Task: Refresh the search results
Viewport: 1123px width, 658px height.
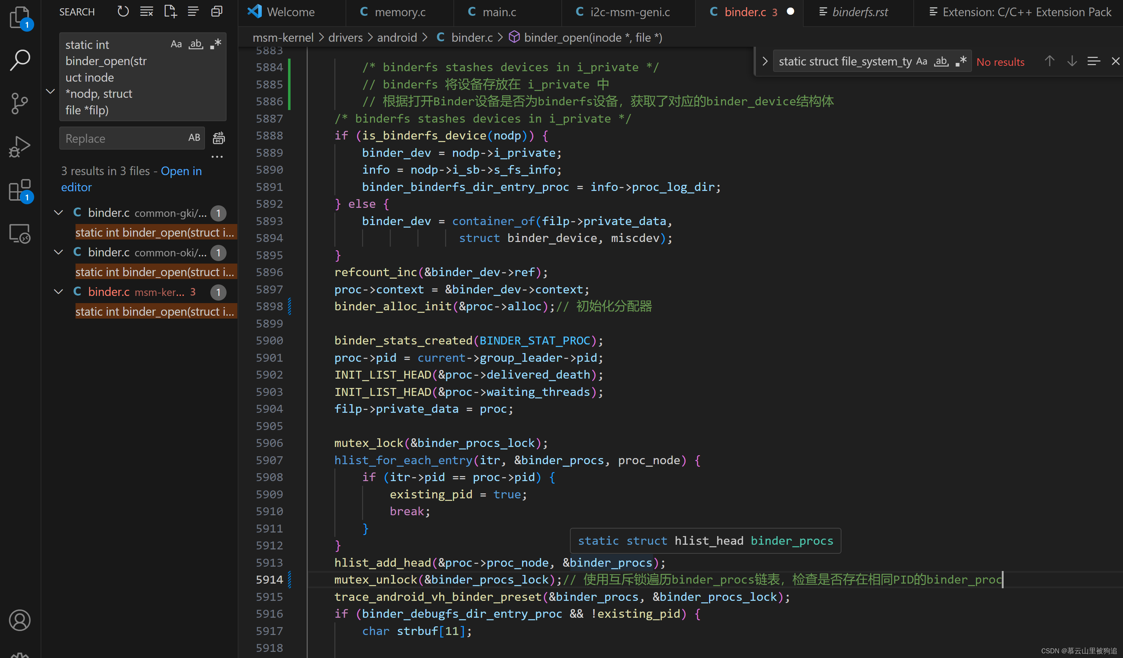Action: click(123, 12)
